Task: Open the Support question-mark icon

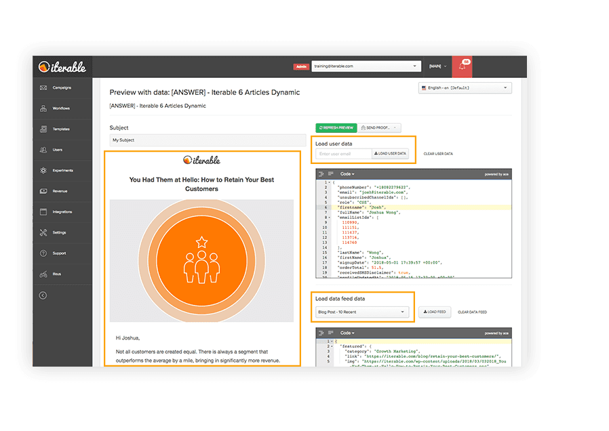Action: (43, 253)
